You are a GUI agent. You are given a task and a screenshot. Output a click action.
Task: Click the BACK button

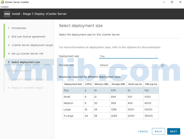[158, 131]
